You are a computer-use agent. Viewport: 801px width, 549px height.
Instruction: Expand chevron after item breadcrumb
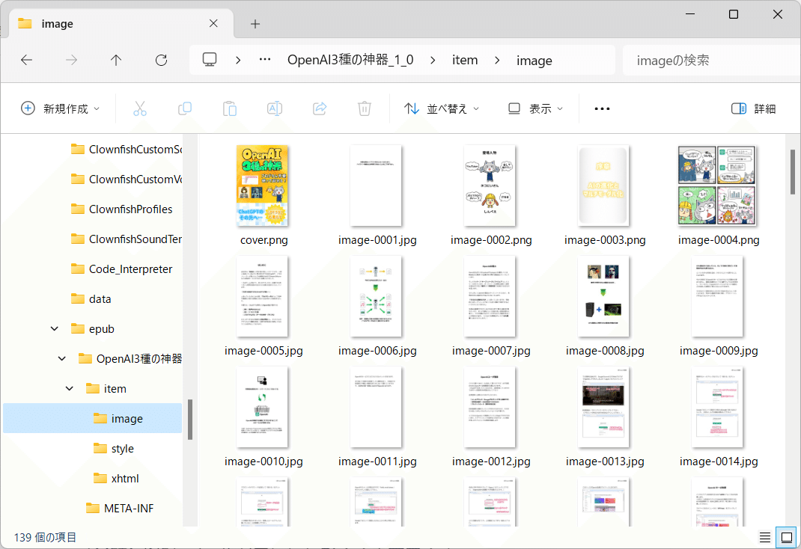(x=497, y=60)
